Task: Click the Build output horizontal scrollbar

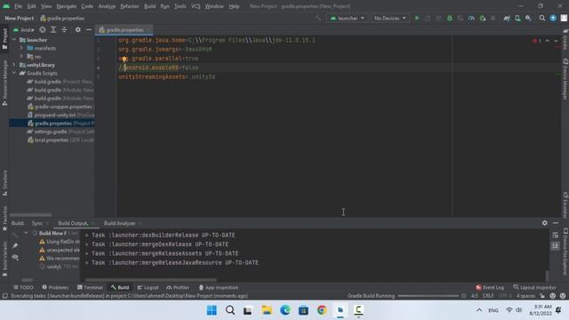Action: point(150,280)
